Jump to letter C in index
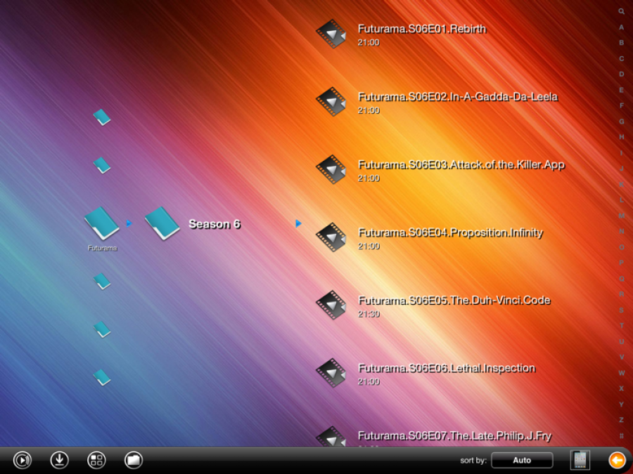 click(621, 58)
